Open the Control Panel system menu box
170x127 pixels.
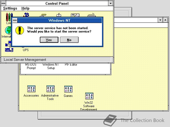coord(3,3)
